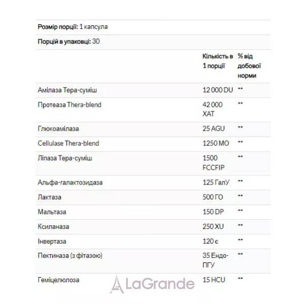Select the 'Глюкоамілаза' ingredient row
This screenshot has height=304, width=304.
pos(153,129)
